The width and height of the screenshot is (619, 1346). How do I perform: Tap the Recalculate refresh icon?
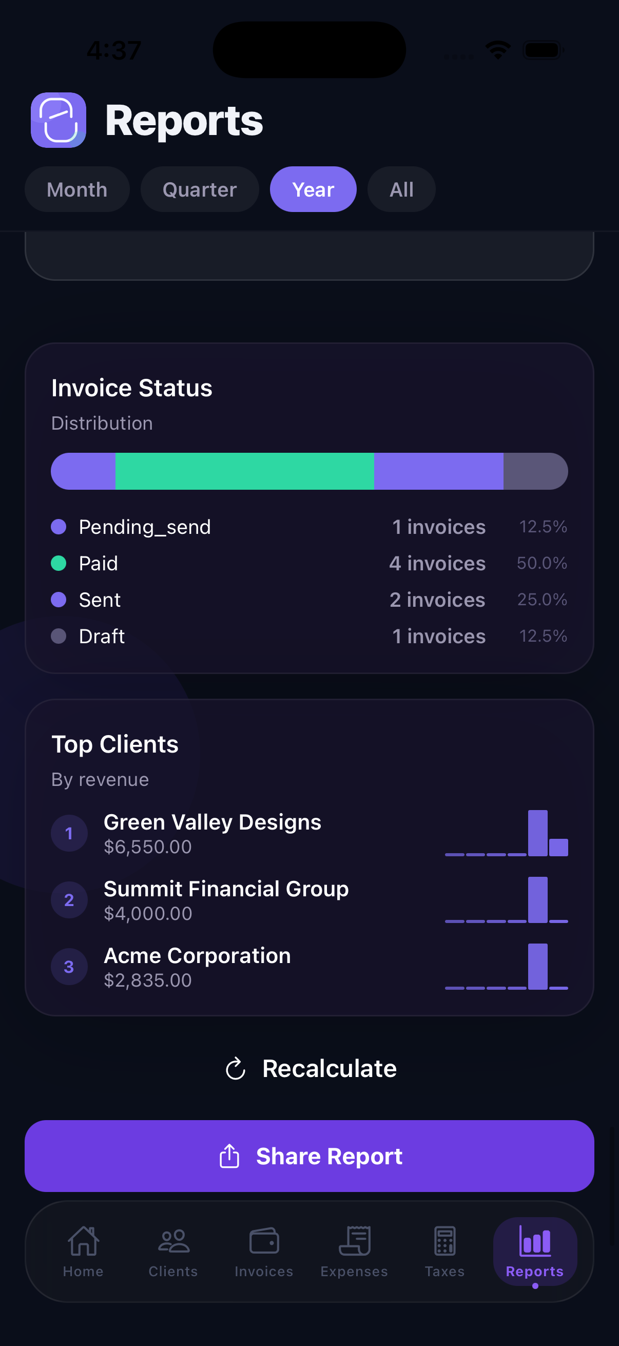tap(236, 1069)
